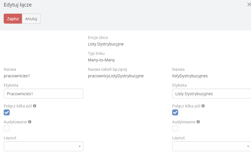Close the Edytuj łącze dialog
This screenshot has height=162, width=251.
[x=249, y=5]
